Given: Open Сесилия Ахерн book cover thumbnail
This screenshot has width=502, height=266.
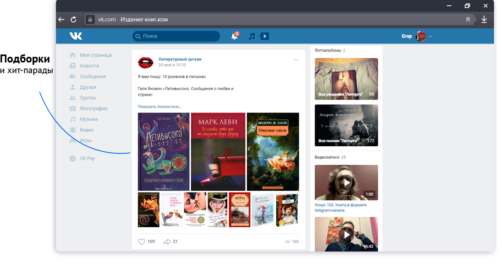Looking at the screenshot, I should click(x=195, y=210).
